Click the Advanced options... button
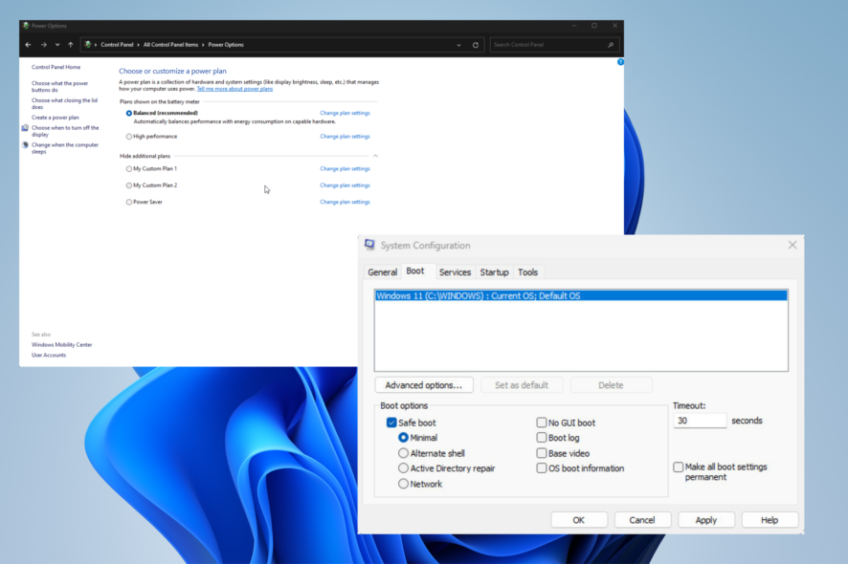 coord(424,385)
